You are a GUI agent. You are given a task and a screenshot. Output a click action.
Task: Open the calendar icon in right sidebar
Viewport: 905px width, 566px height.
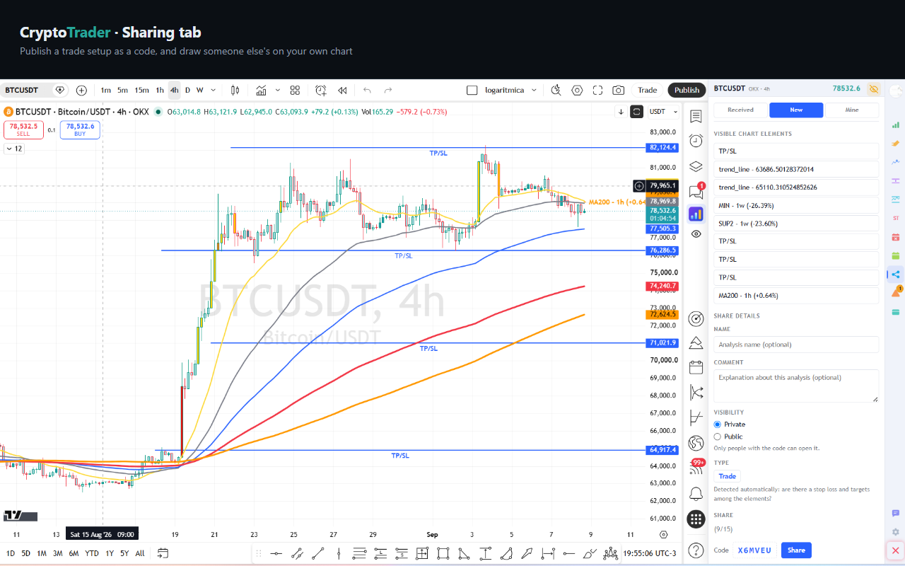tap(696, 367)
